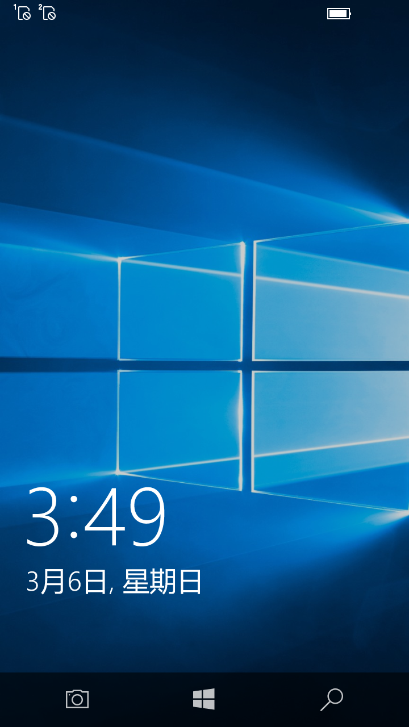Tap the 3:49 lock screen clock
409x727 pixels.
click(x=97, y=517)
